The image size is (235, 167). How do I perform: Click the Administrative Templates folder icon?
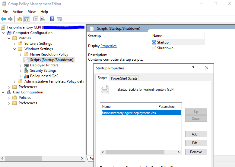pyautogui.click(x=20, y=81)
